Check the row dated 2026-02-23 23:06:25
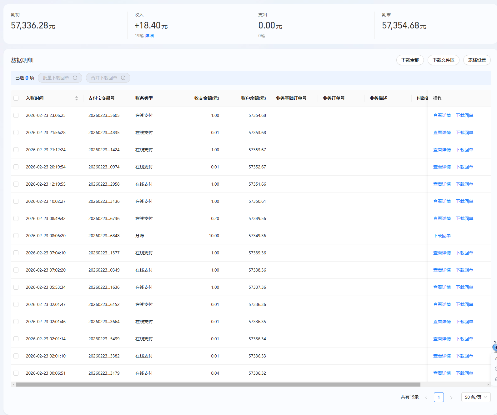Image resolution: width=497 pixels, height=415 pixels. (x=16, y=115)
